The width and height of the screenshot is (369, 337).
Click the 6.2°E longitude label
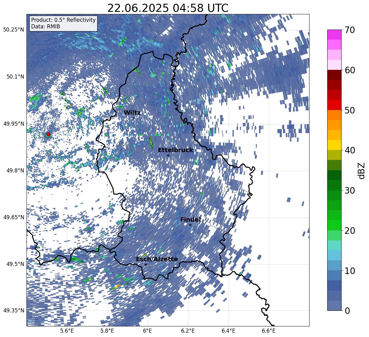pyautogui.click(x=188, y=331)
